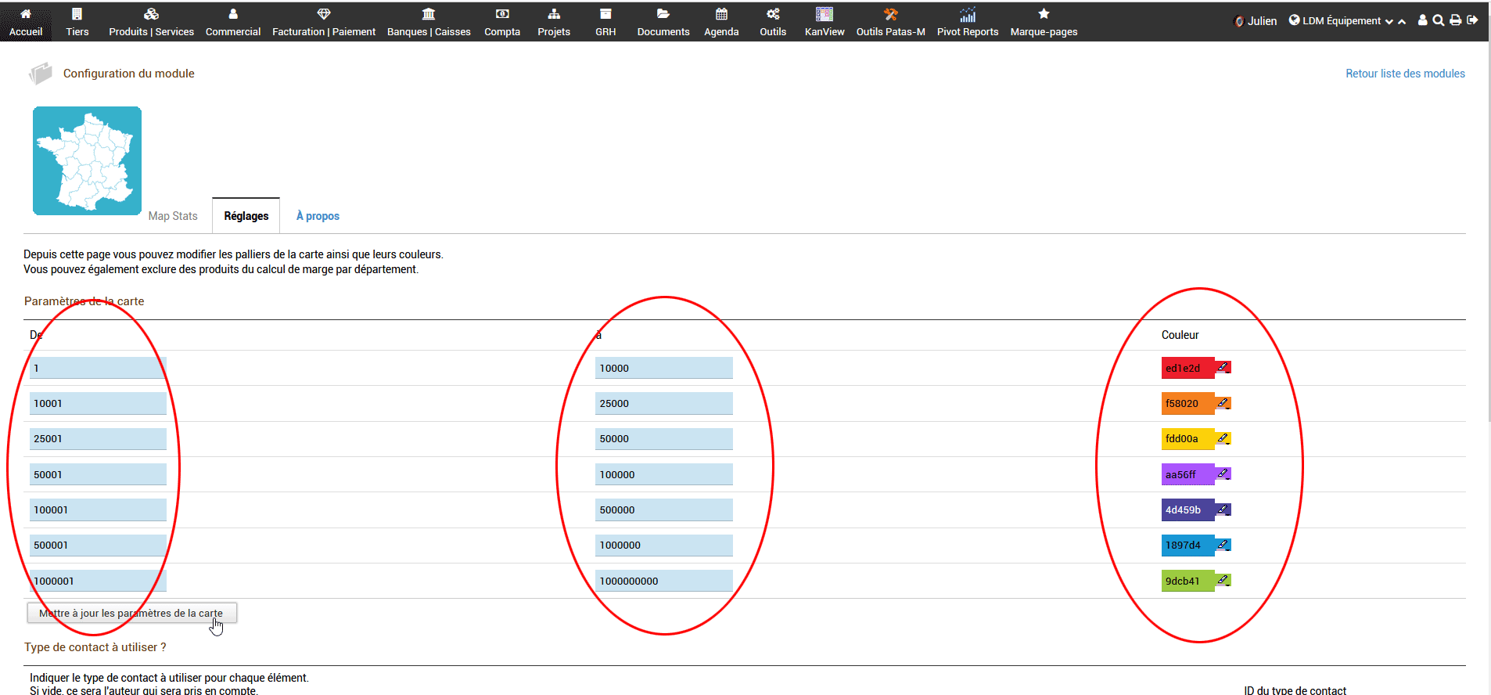The image size is (1491, 695).
Task: Expand the LDM Équipement entity chevron down
Action: coord(1389,22)
